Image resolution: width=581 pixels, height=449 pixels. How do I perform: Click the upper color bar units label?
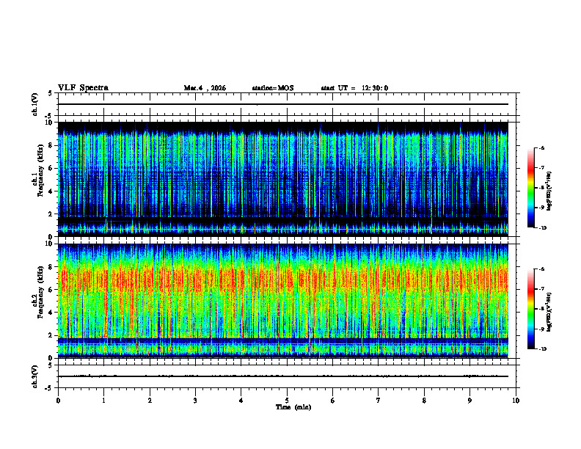click(549, 191)
